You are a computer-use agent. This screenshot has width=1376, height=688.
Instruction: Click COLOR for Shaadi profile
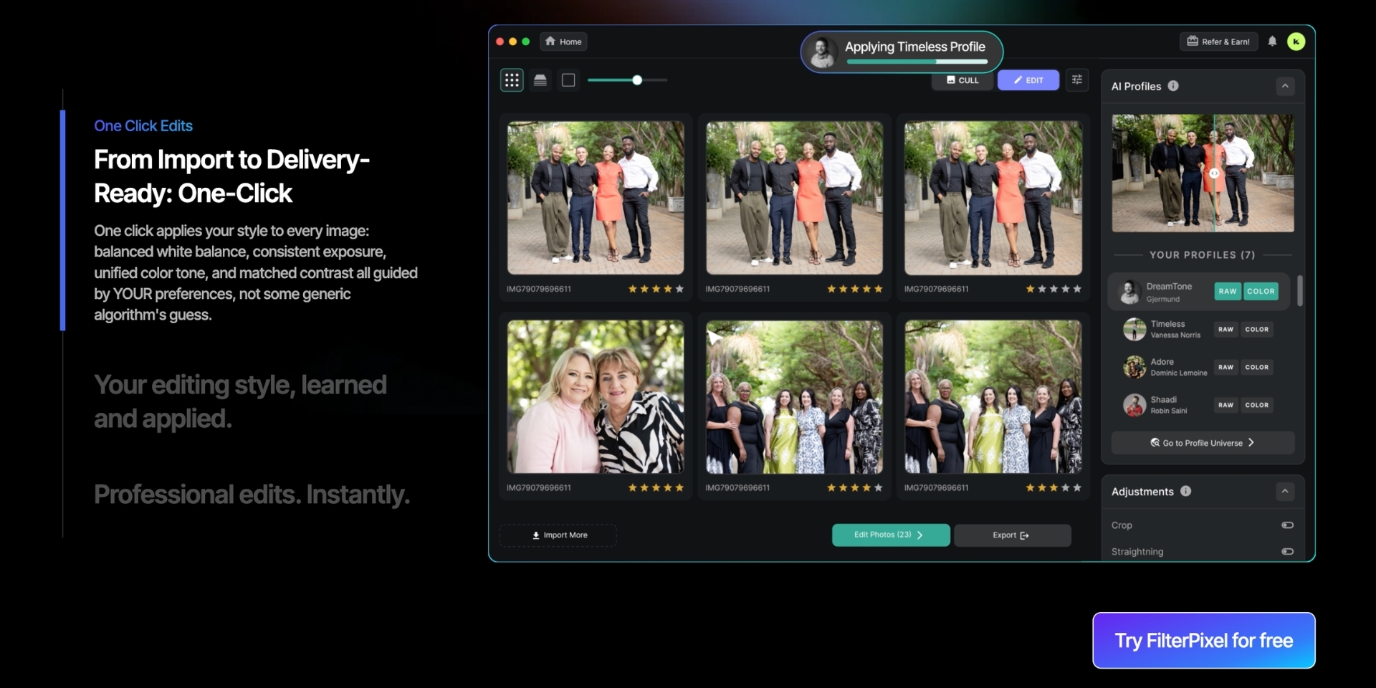(1257, 405)
